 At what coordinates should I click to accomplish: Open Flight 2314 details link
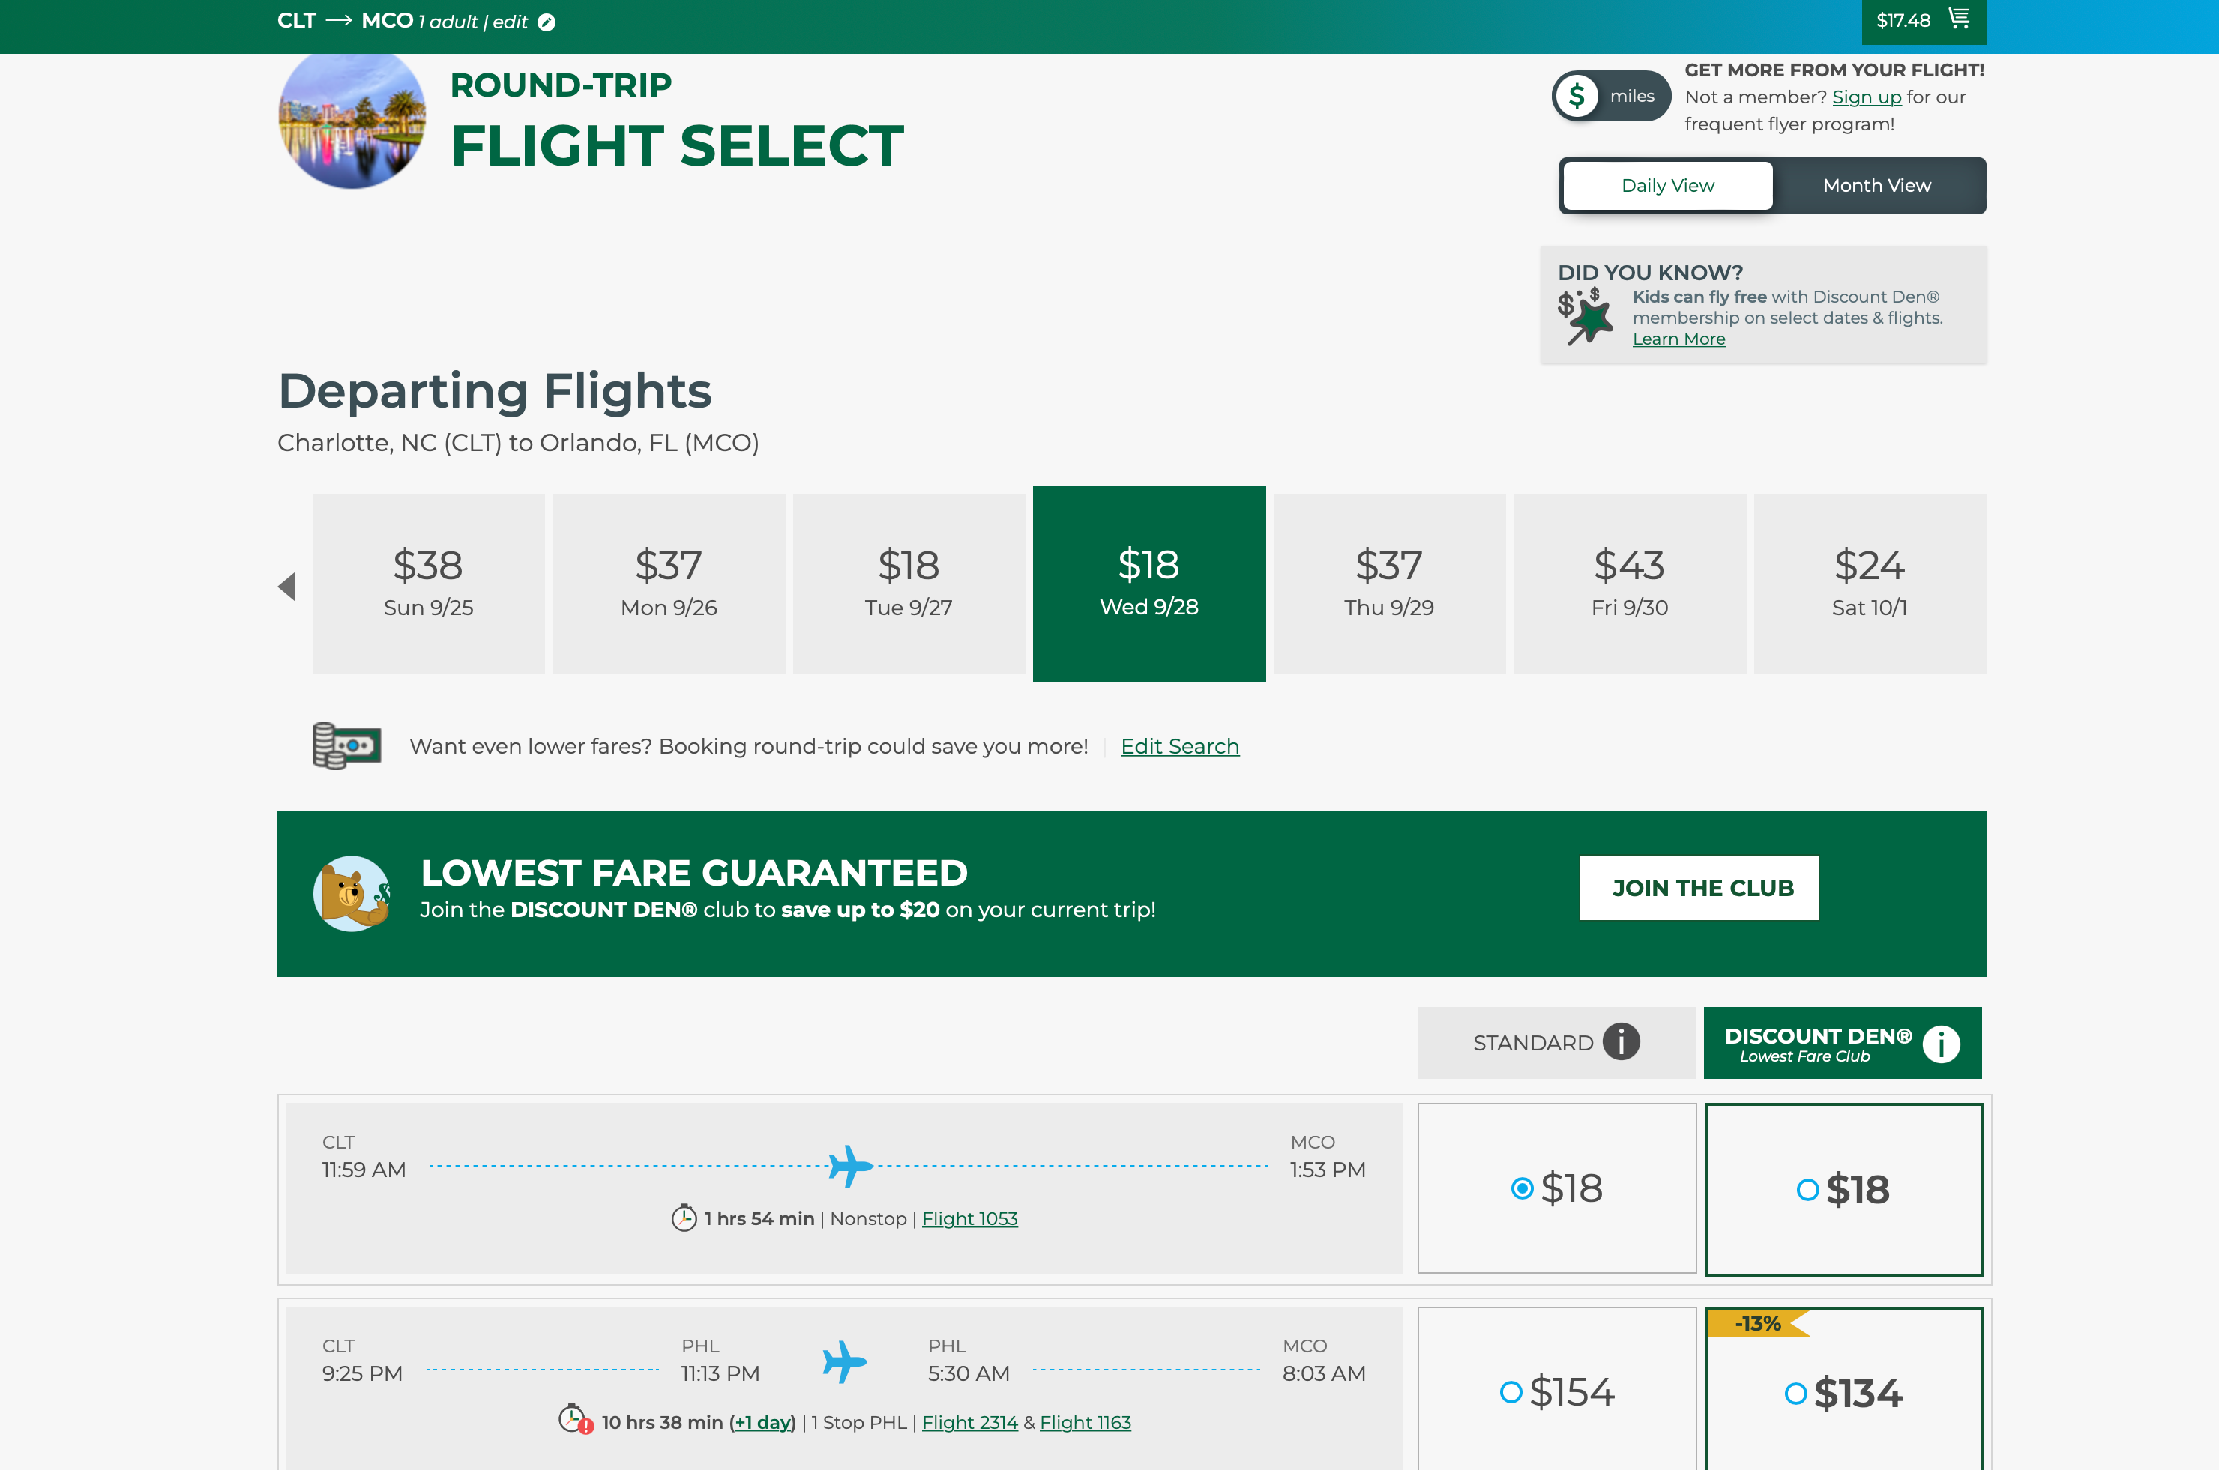969,1422
